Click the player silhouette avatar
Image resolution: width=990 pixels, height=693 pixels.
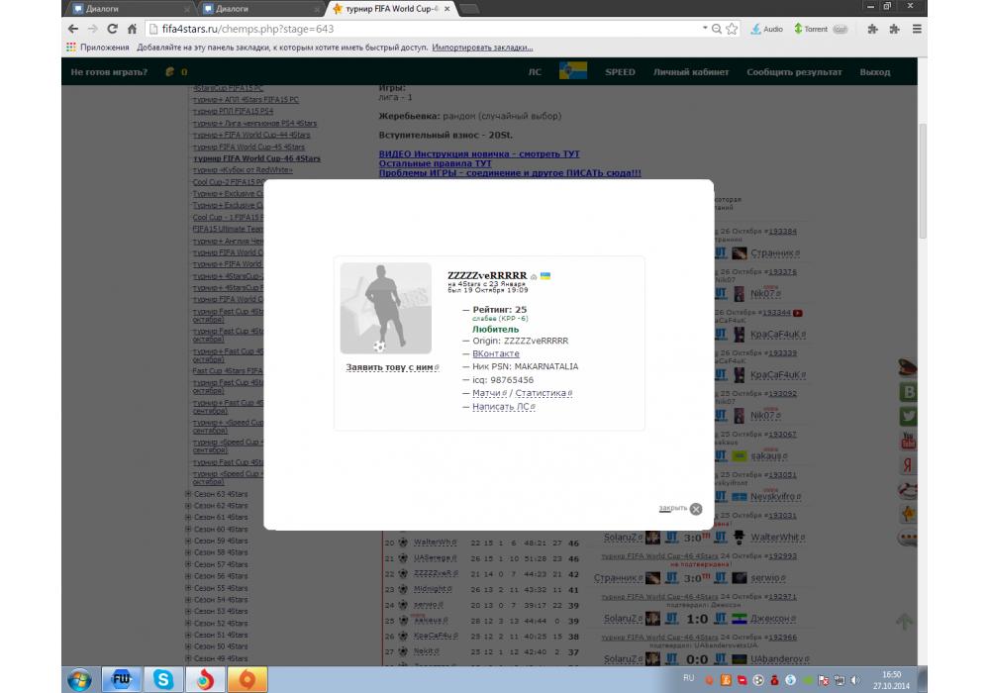pos(386,308)
